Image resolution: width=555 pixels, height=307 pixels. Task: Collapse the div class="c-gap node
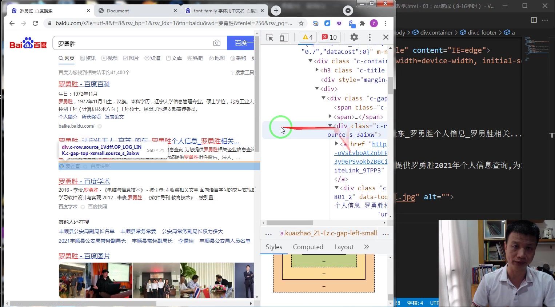click(323, 98)
